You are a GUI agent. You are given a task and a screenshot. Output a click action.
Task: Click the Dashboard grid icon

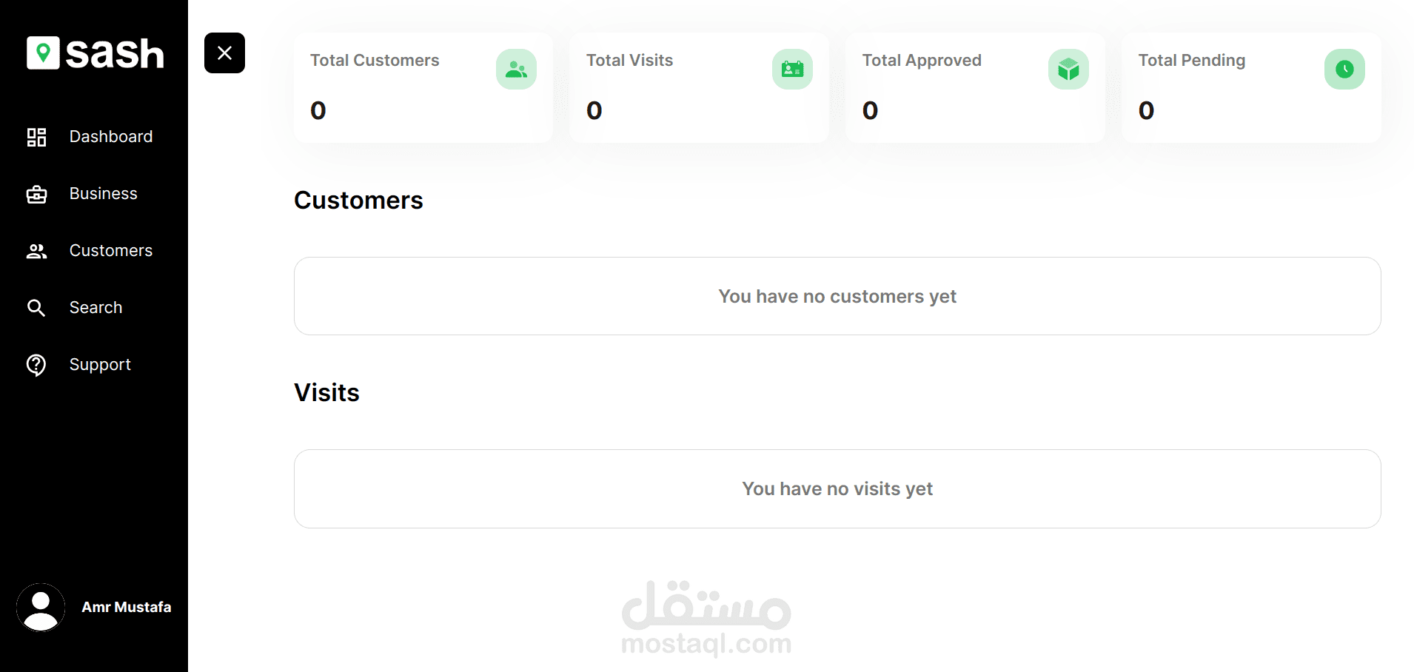point(36,137)
